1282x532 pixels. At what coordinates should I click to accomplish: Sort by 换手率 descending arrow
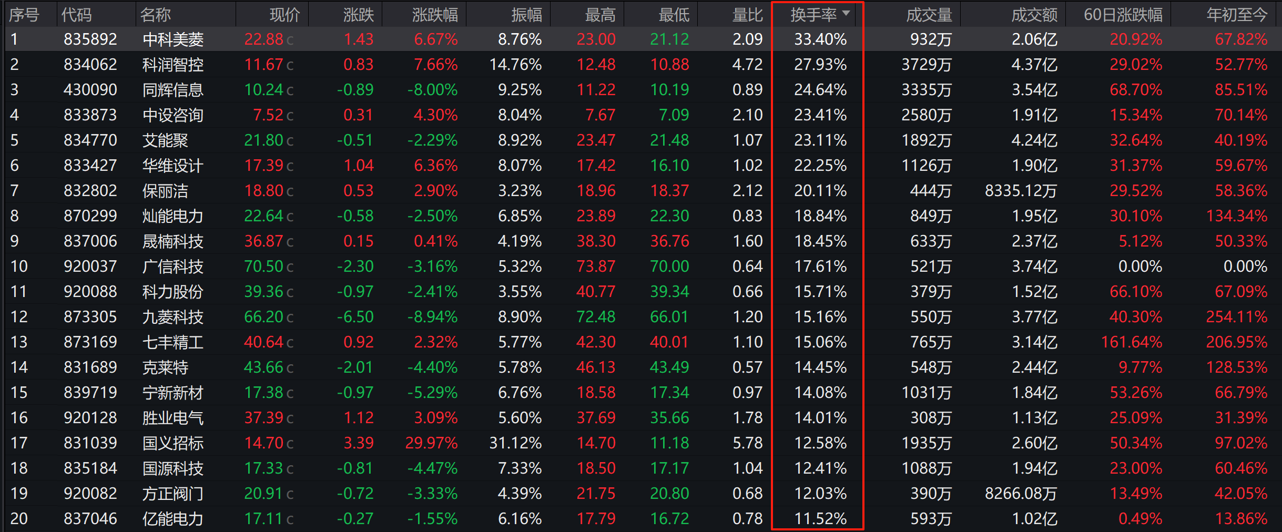coord(846,13)
